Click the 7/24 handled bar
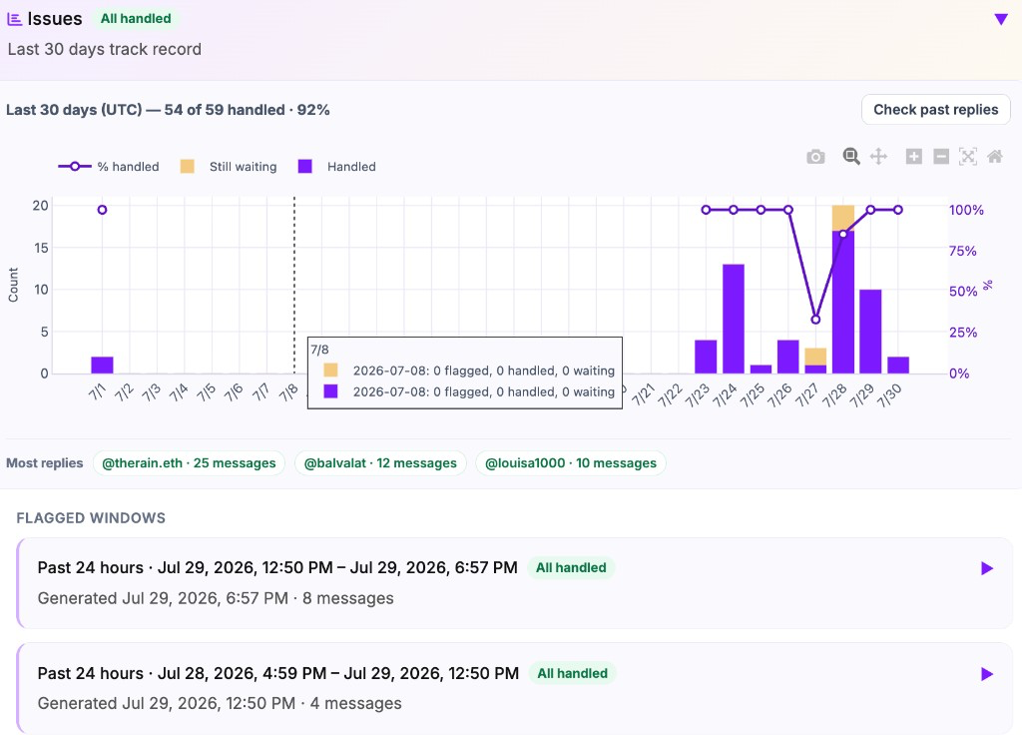1022x745 pixels. point(734,319)
